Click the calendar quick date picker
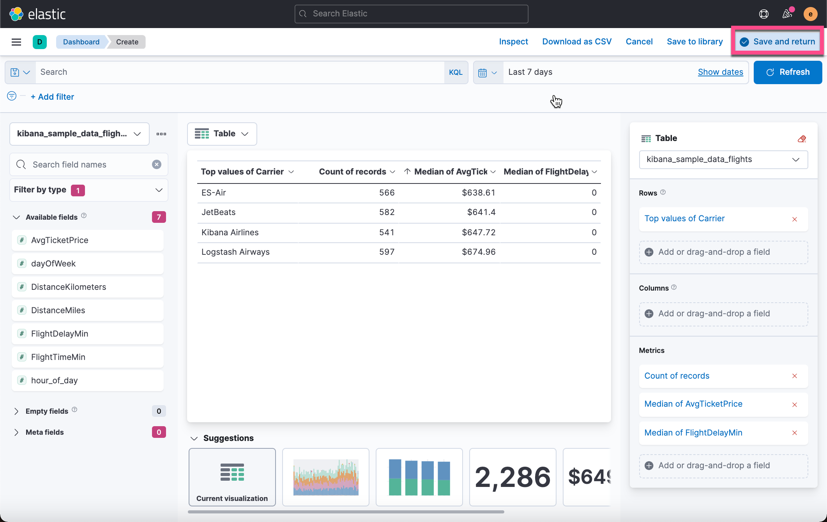This screenshot has height=522, width=827. click(x=488, y=72)
